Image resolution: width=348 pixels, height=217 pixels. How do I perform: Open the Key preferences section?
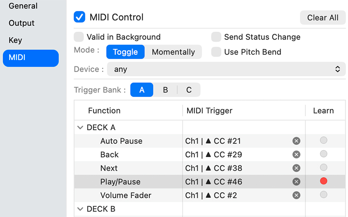[15, 40]
